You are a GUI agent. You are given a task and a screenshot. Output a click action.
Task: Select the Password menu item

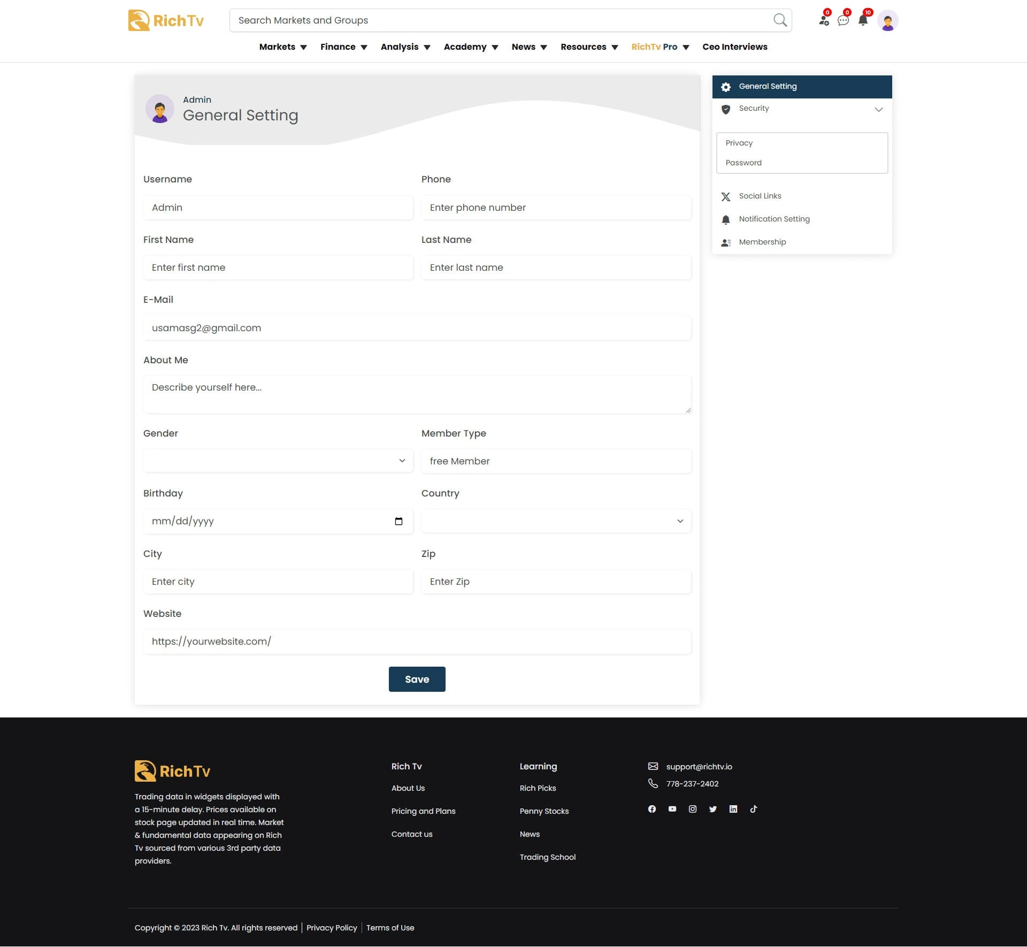click(x=744, y=163)
